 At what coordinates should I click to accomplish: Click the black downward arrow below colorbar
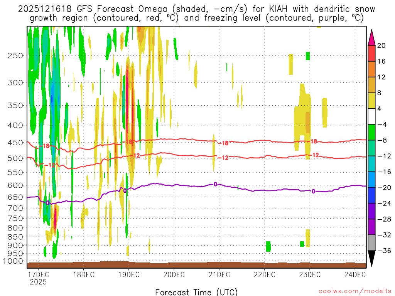(x=371, y=259)
